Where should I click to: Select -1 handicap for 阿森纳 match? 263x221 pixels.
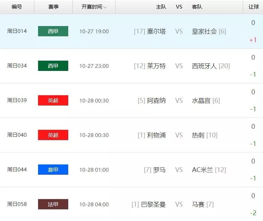pyautogui.click(x=253, y=109)
